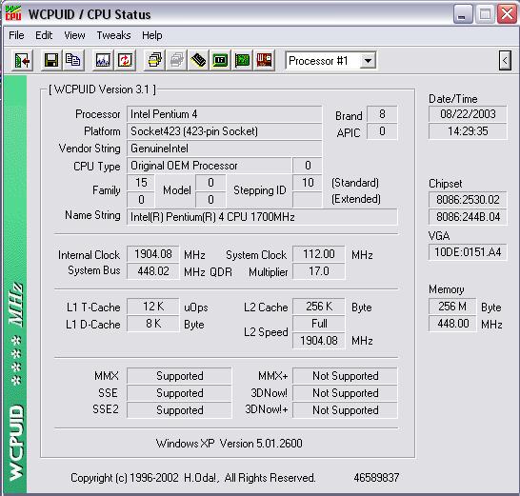The width and height of the screenshot is (520, 496).
Task: Click the Memory size value 256 M
Action: pos(452,307)
